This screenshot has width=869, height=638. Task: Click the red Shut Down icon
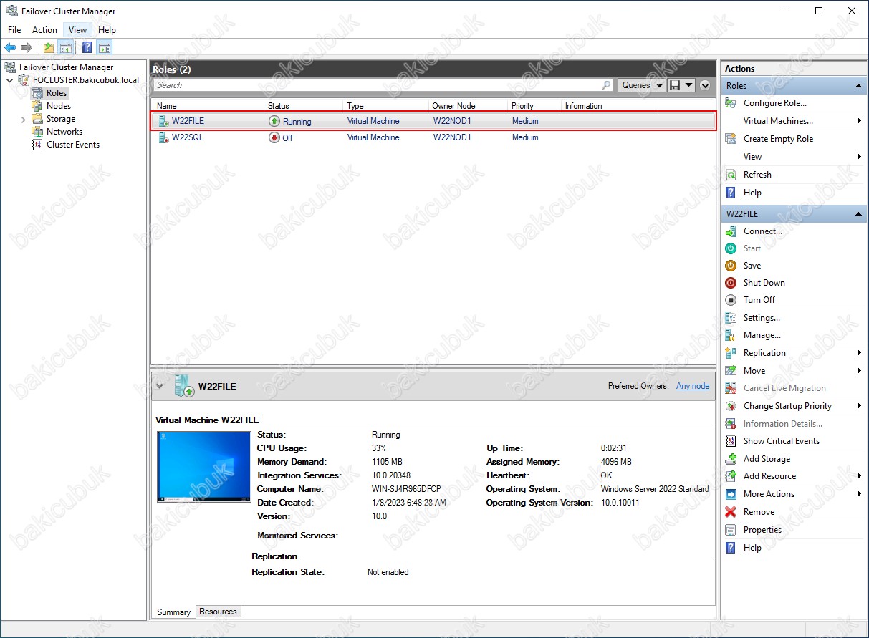731,283
